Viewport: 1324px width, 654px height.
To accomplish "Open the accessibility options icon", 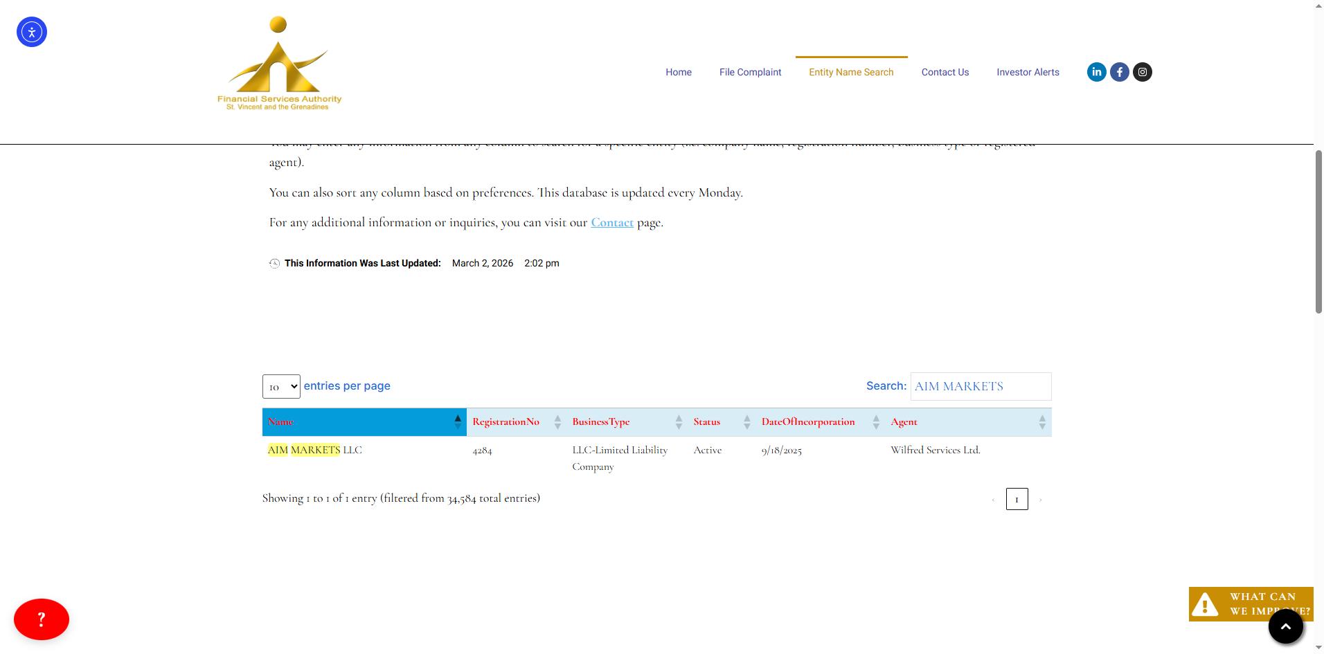I will tap(32, 32).
